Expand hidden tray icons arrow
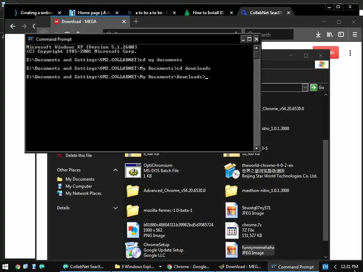This screenshot has height=272, width=363. pos(335,267)
